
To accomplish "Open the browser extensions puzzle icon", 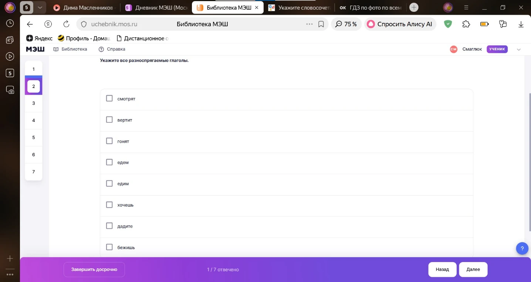I will [x=466, y=24].
